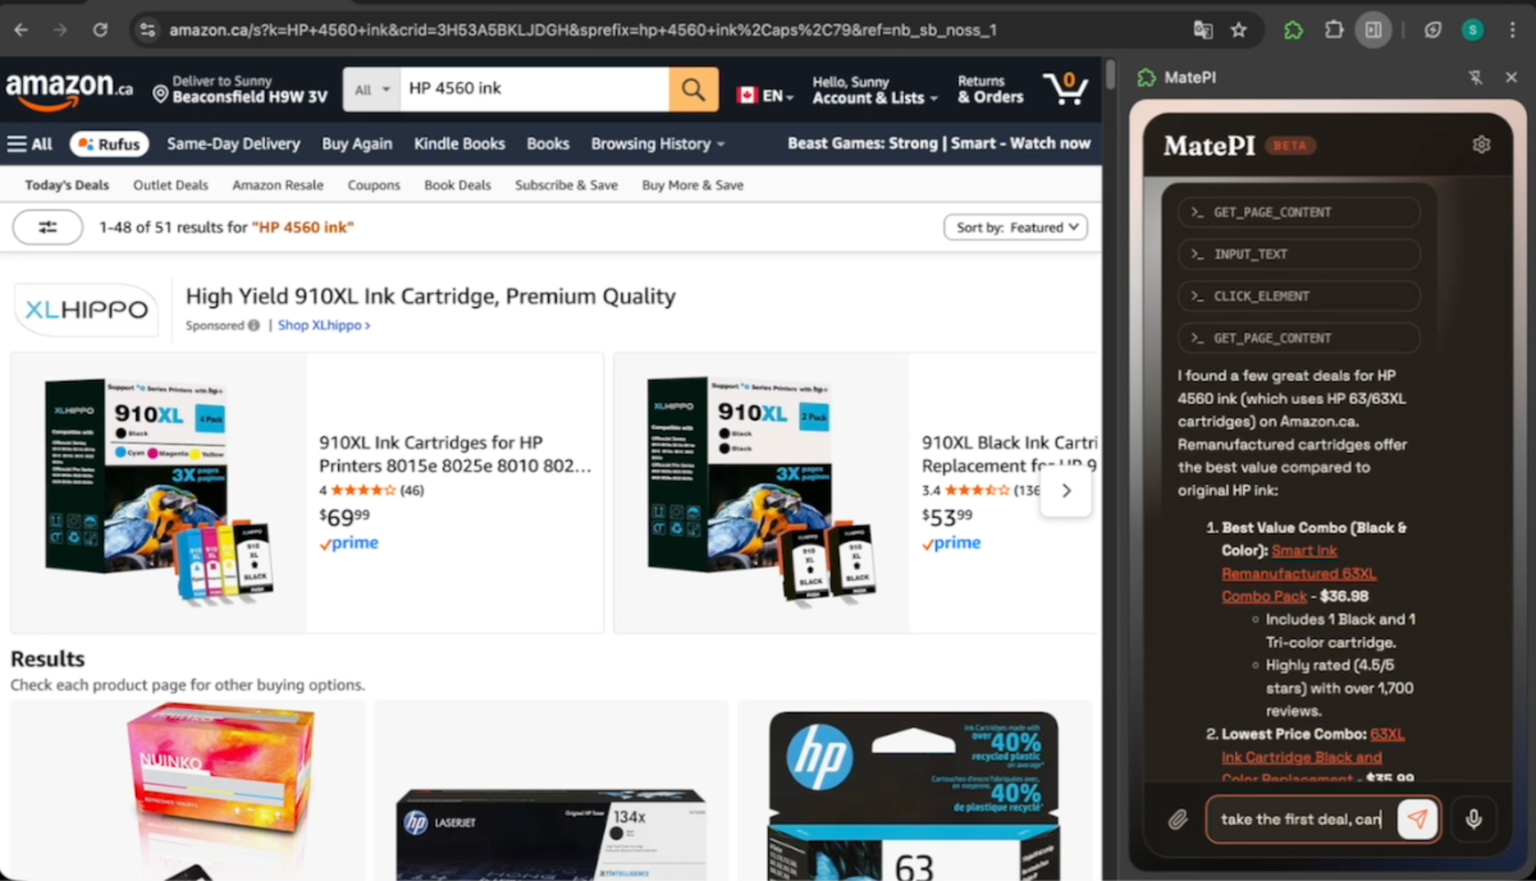Expand the All departments search dropdown

click(372, 89)
